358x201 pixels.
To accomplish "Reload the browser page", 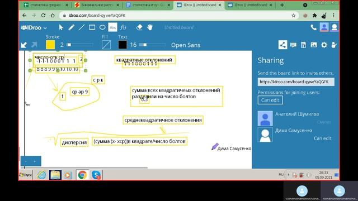I will point(43,16).
